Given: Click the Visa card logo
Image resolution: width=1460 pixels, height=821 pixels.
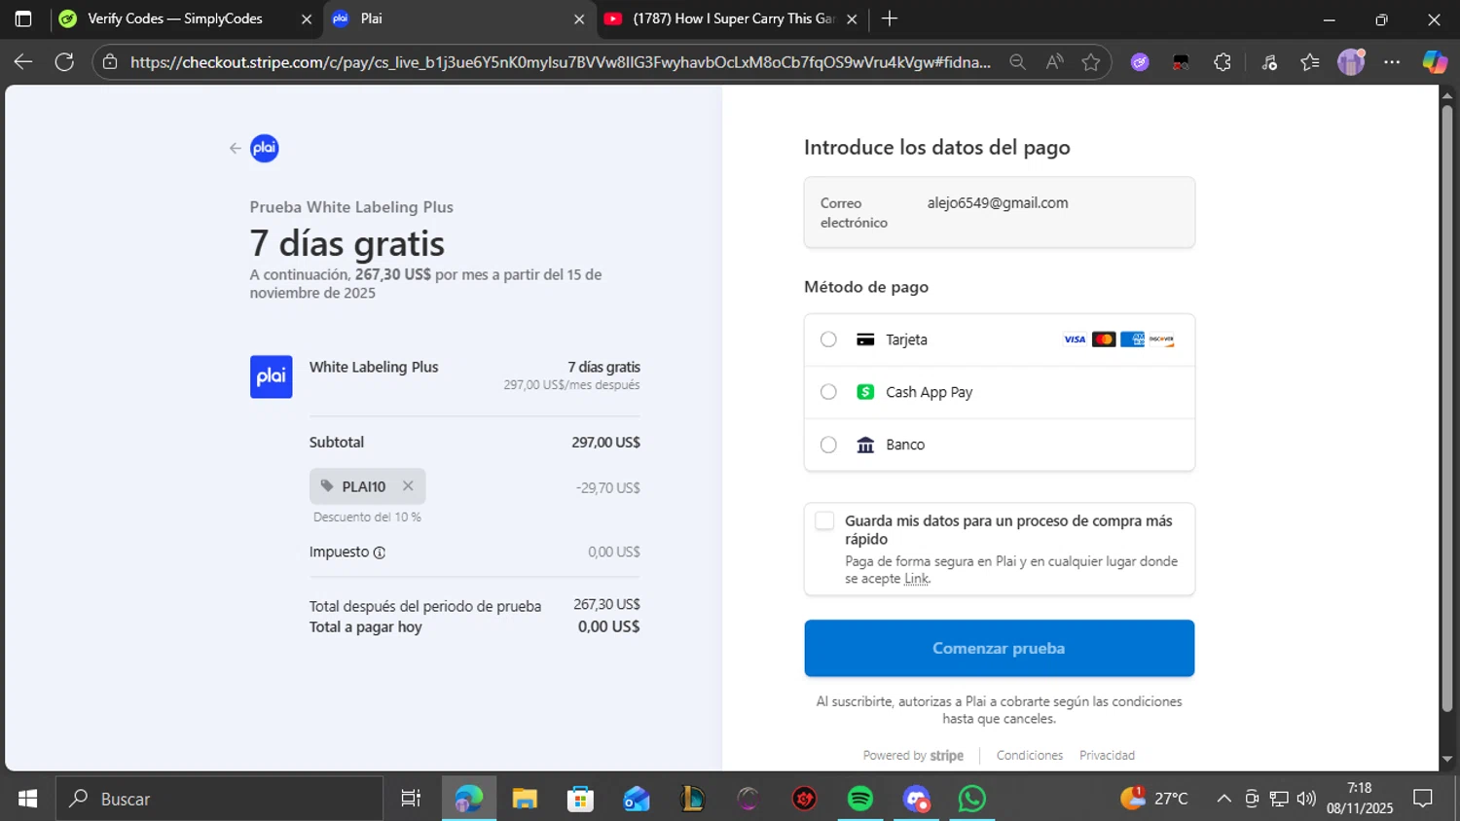Looking at the screenshot, I should point(1075,339).
